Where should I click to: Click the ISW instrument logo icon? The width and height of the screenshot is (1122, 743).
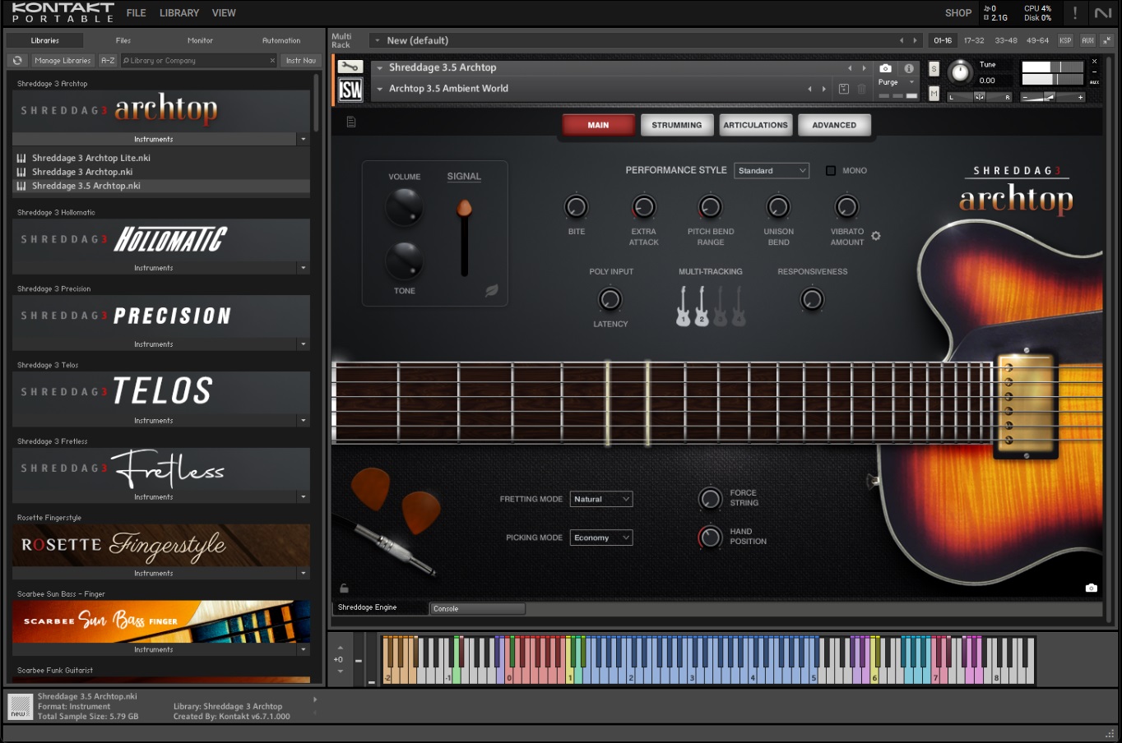(x=350, y=90)
